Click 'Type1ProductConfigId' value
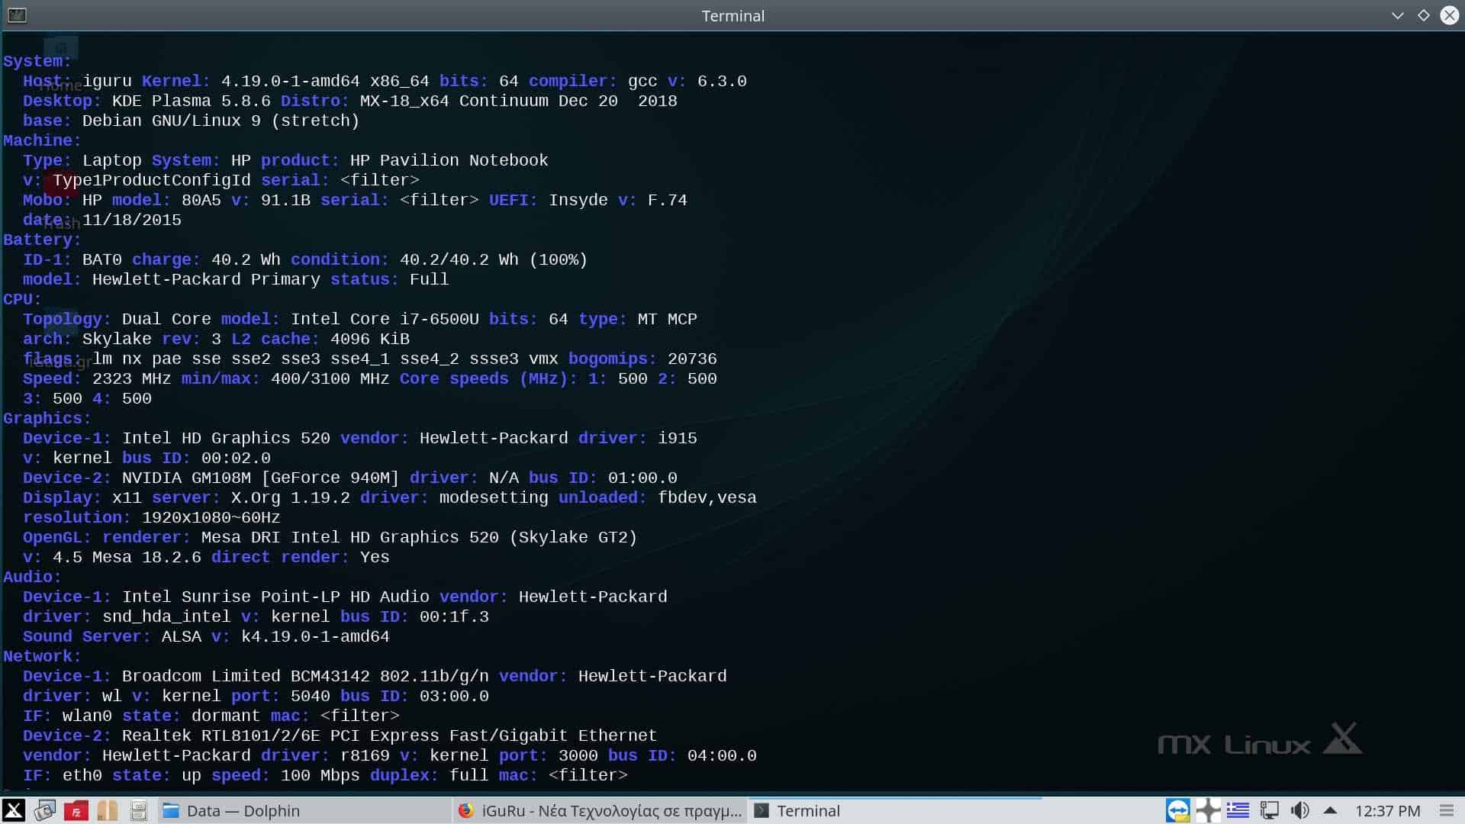The image size is (1465, 824). [x=151, y=180]
